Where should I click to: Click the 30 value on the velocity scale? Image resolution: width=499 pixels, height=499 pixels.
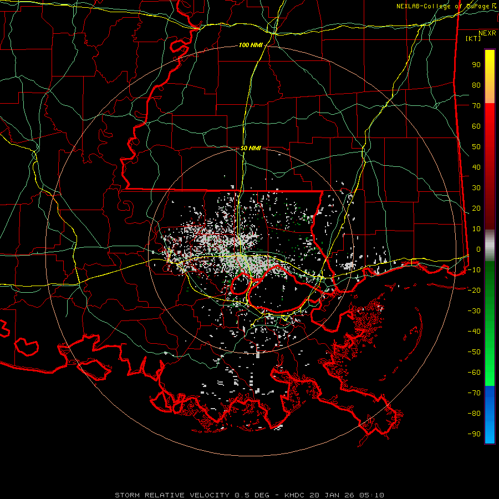(476, 188)
